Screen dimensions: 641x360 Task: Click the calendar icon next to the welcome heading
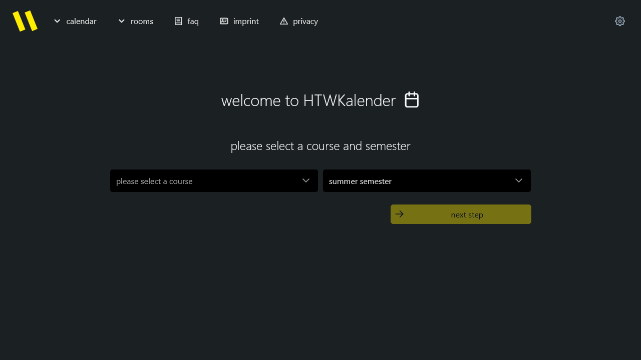click(x=412, y=100)
